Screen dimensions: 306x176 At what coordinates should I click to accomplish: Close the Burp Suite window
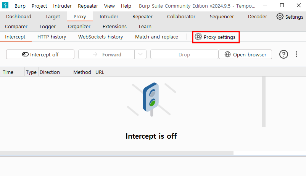tap(299, 5)
